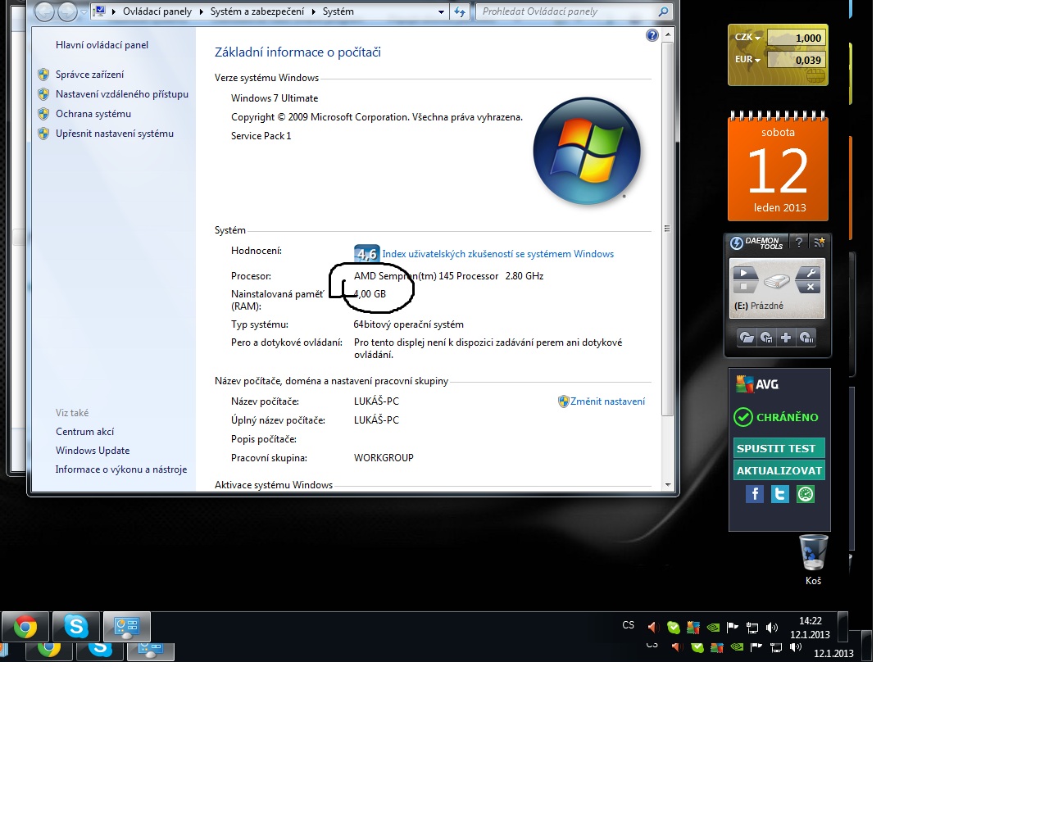This screenshot has height=839, width=1049.
Task: Click the plus add icon in DAEMON Tools gadget
Action: (786, 338)
